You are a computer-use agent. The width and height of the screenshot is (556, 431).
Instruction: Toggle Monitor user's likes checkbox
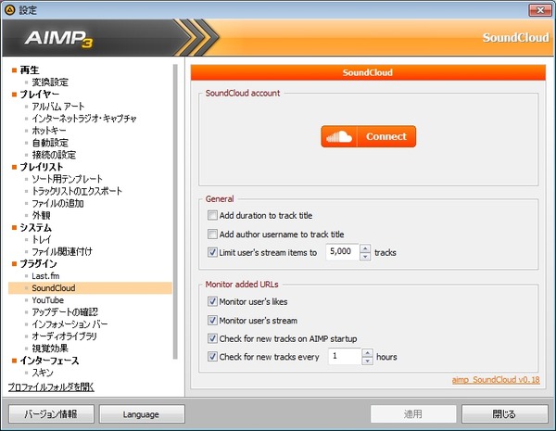[212, 301]
